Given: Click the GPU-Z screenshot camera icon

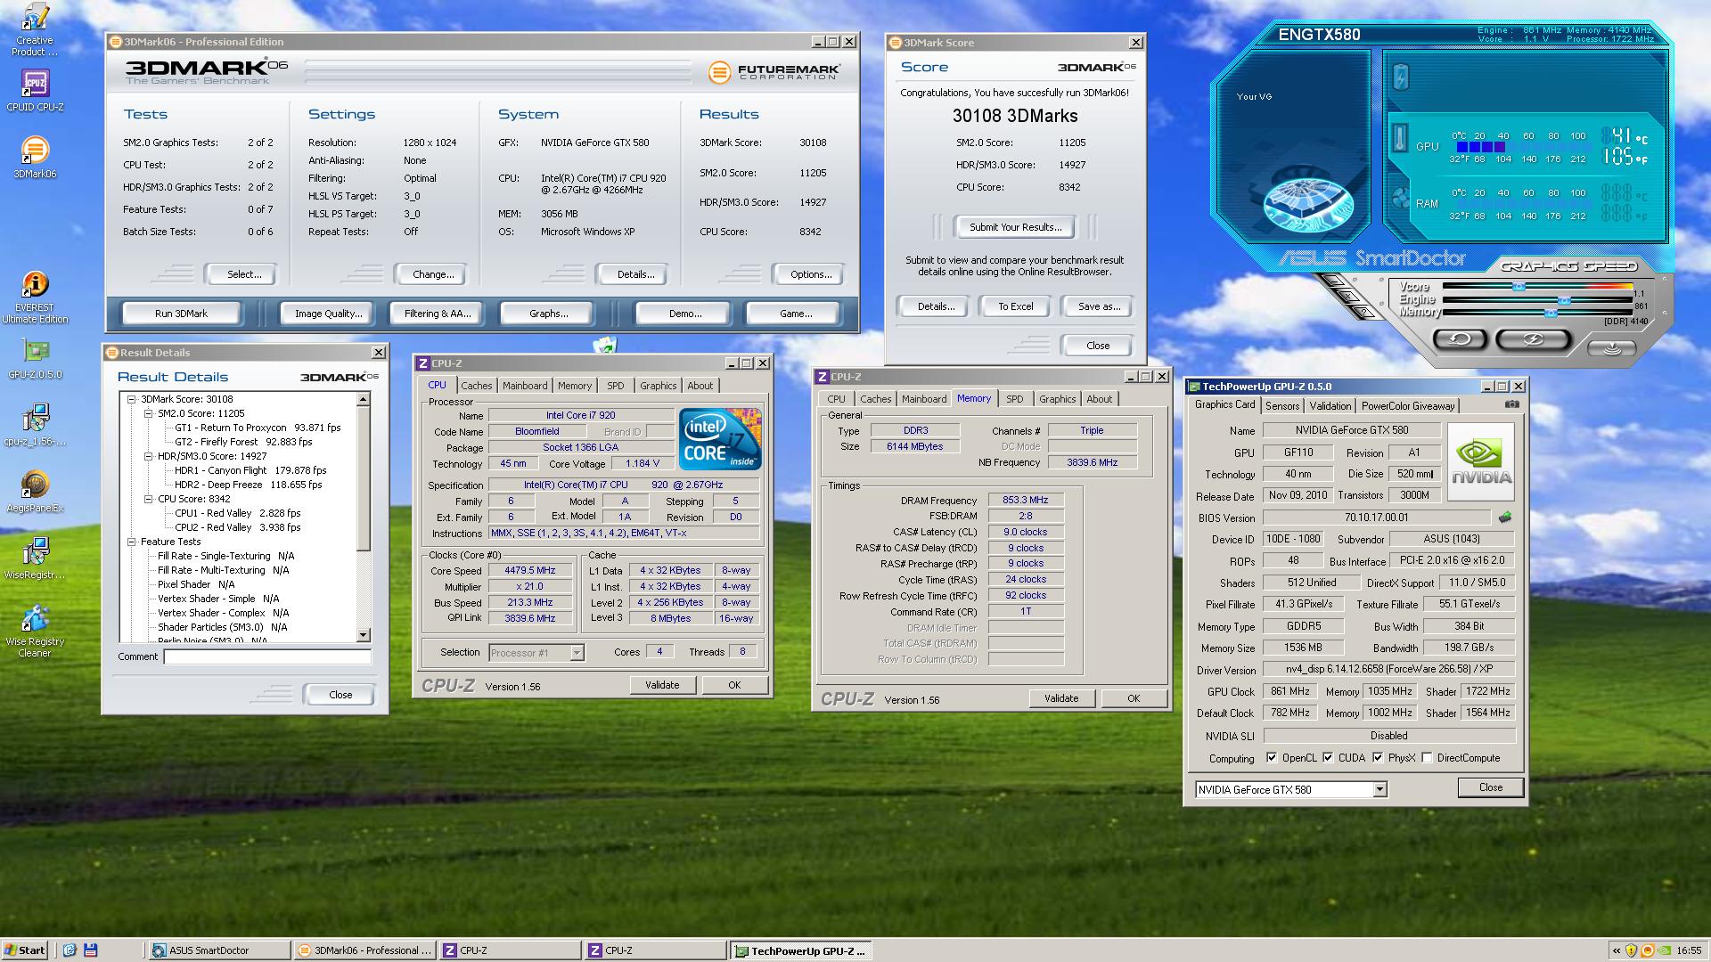Looking at the screenshot, I should (1511, 404).
